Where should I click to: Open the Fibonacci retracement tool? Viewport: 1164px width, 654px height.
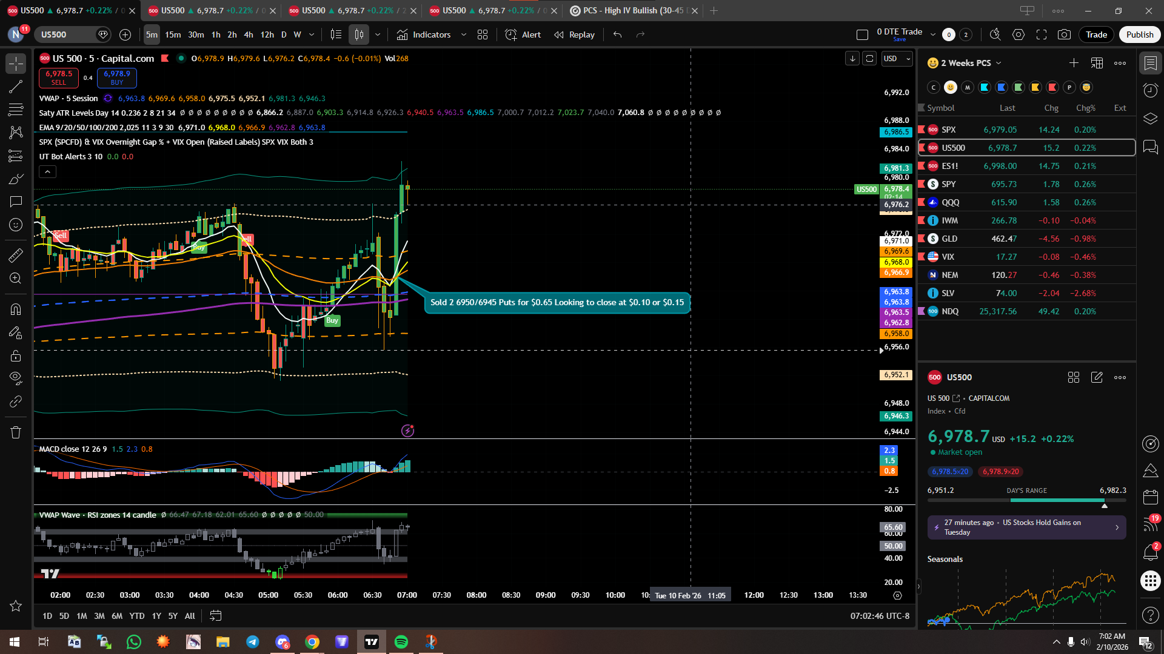click(16, 110)
